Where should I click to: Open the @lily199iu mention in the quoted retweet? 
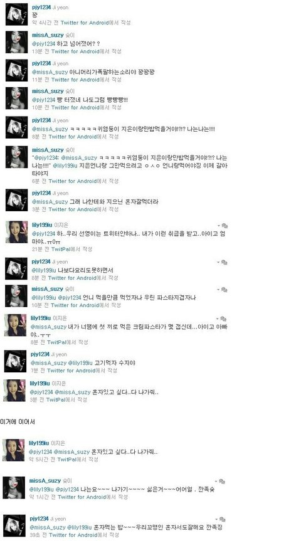tap(64, 165)
